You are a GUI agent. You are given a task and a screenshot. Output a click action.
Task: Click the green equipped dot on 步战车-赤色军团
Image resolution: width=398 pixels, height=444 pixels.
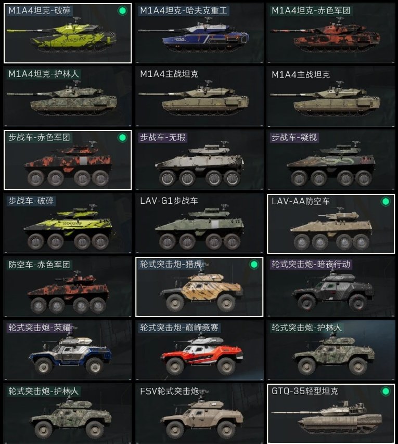tap(122, 138)
